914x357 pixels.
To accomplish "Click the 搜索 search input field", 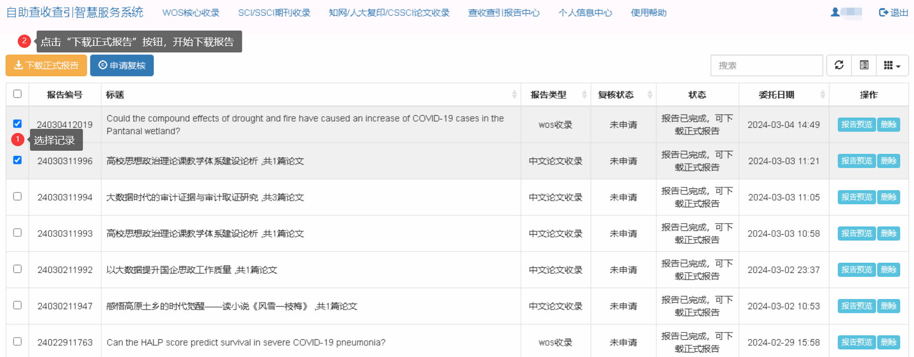I will pos(766,65).
